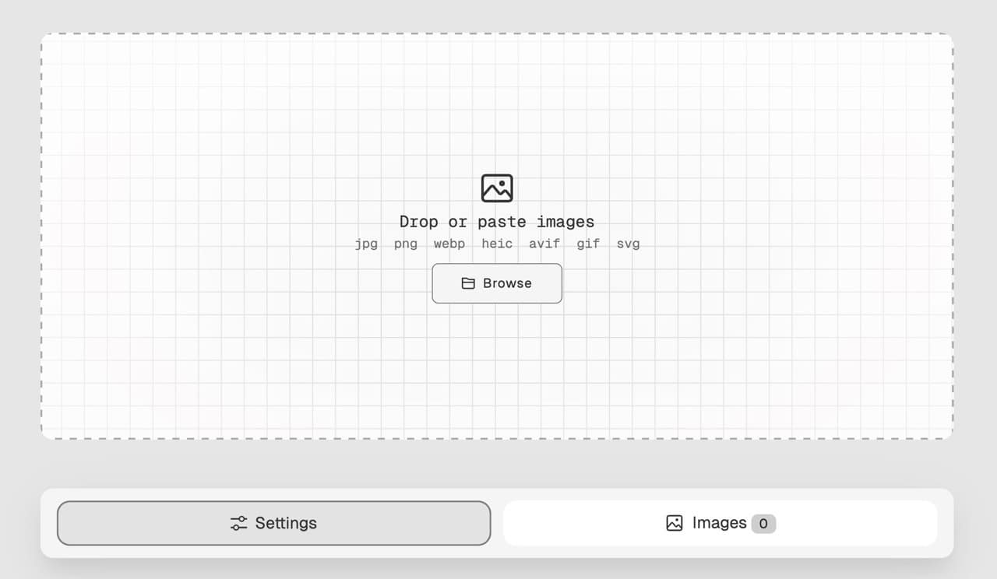Click the picture icon beside Images
This screenshot has height=579, width=997.
click(x=675, y=523)
